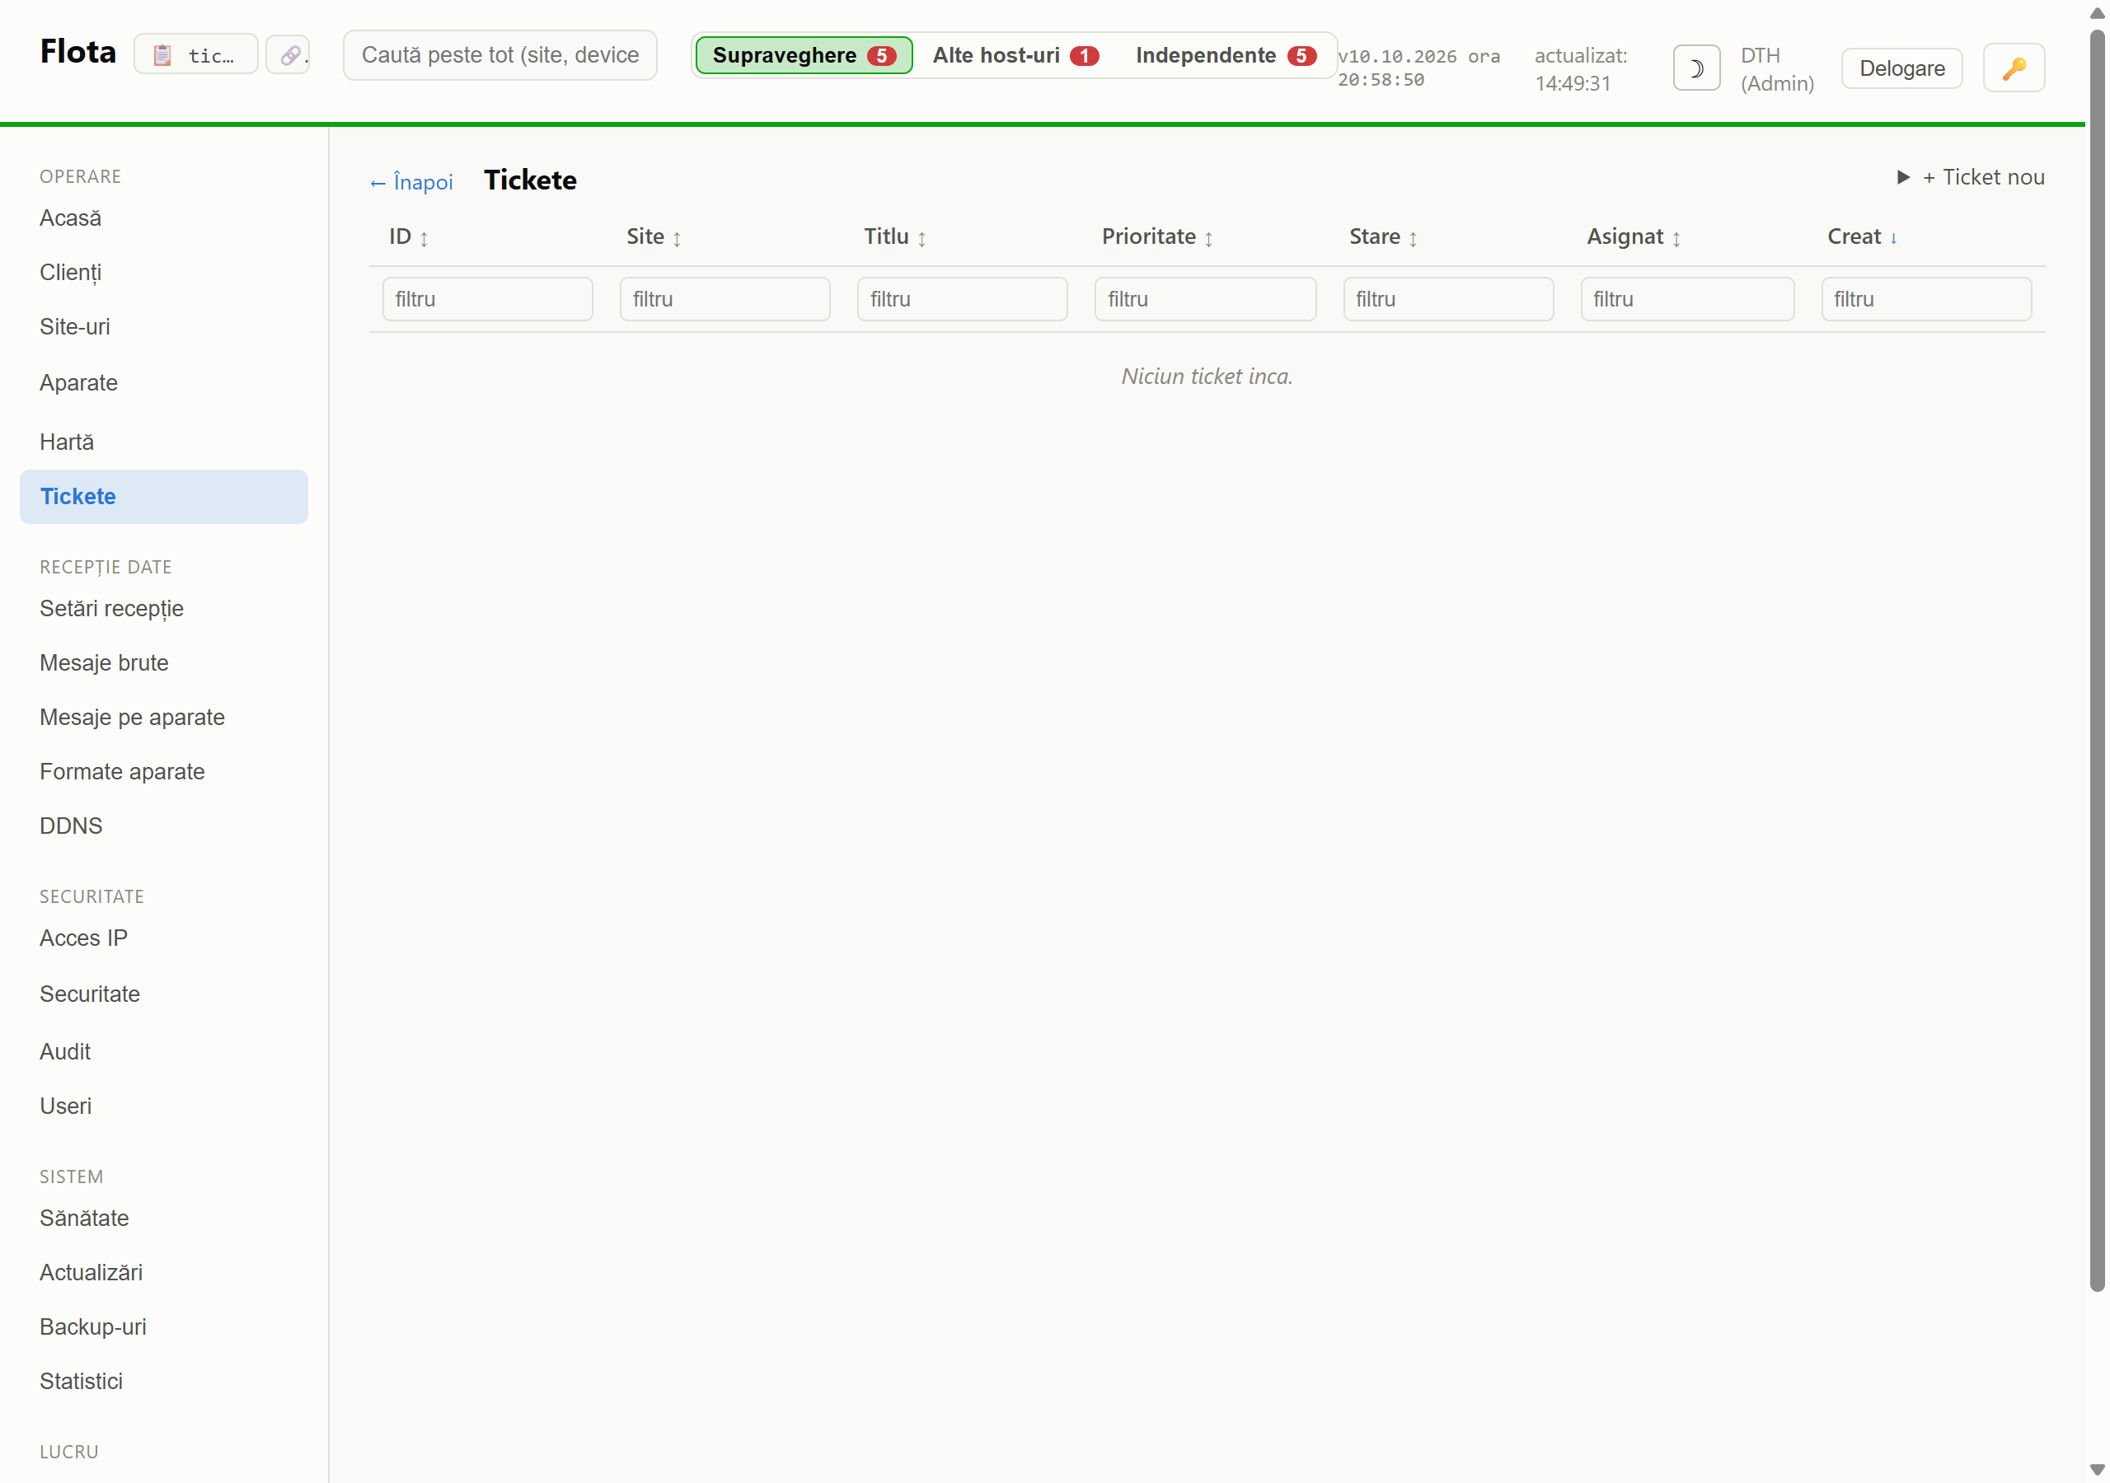The image size is (2110, 1483).
Task: Open Audit in the sidebar
Action: 163,1052
